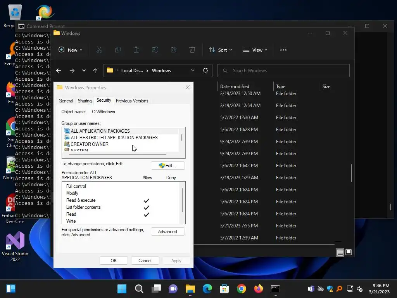Open the clock and date in system tray
The image size is (397, 298).
point(379,289)
